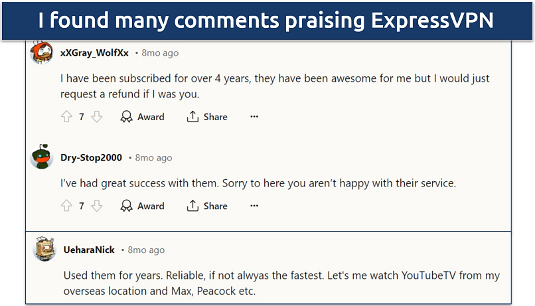Downvote Dry-Stop2000's comment
The image size is (535, 306).
pos(97,206)
